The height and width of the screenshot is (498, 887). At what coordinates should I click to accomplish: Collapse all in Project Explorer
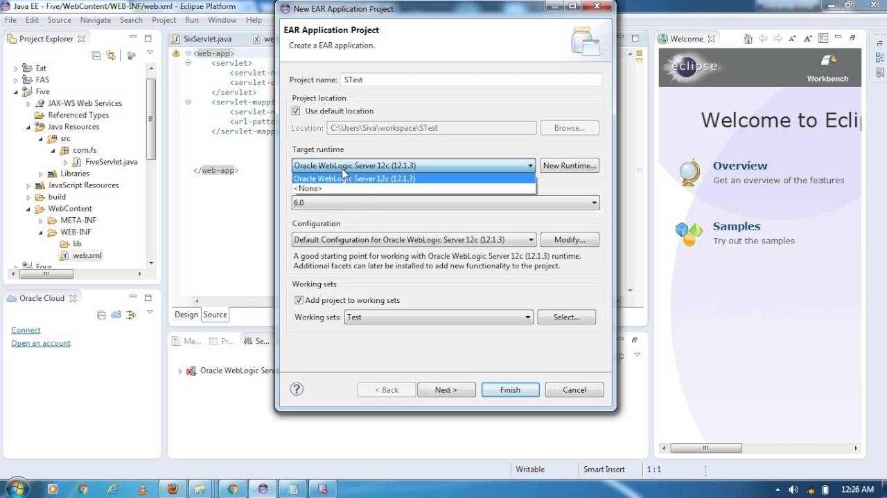coord(97,55)
